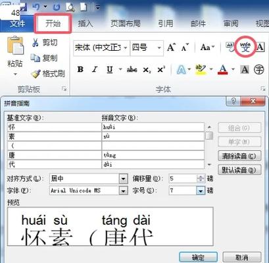Image resolution: width=269 pixels, height=263 pixels.
Task: Apply yellow text highlight color
Action: click(x=201, y=70)
